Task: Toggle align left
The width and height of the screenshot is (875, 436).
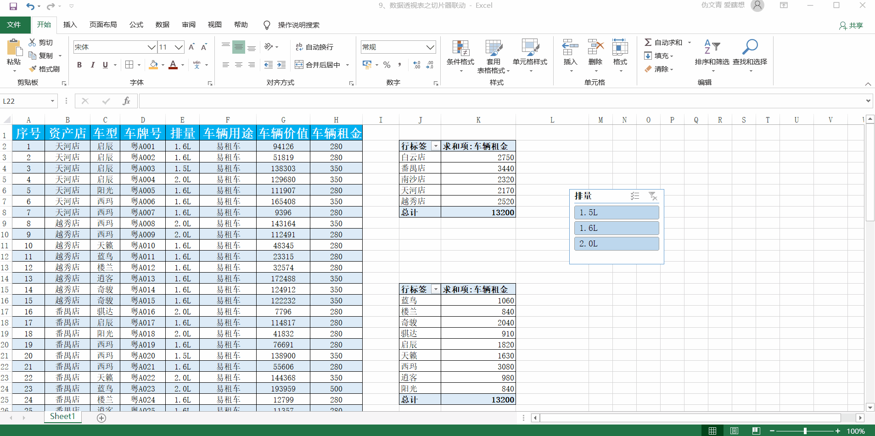Action: [226, 65]
